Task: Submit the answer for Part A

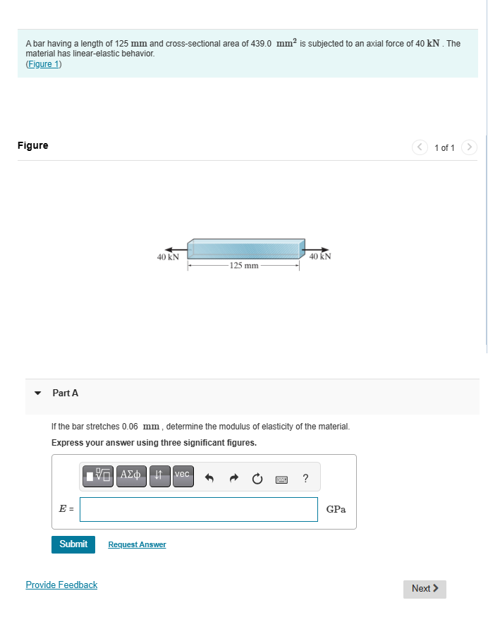Action: pos(73,544)
